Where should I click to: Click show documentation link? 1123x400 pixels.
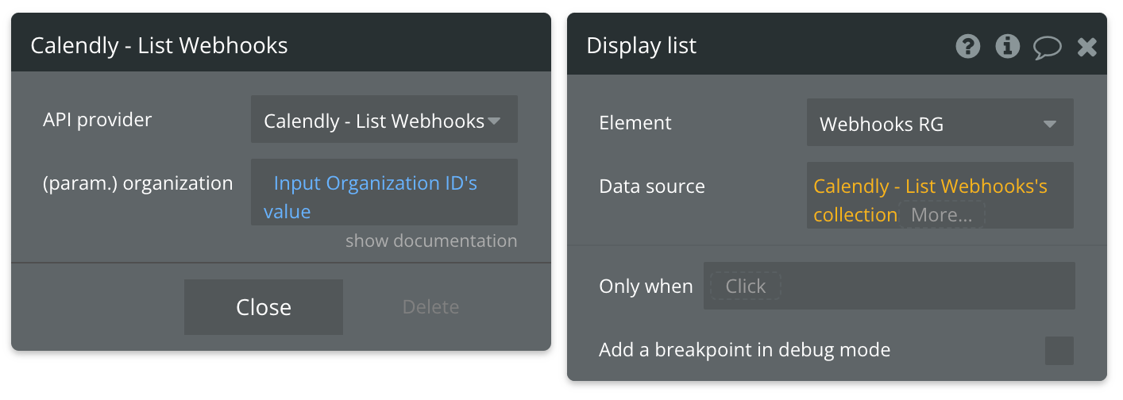(x=431, y=240)
